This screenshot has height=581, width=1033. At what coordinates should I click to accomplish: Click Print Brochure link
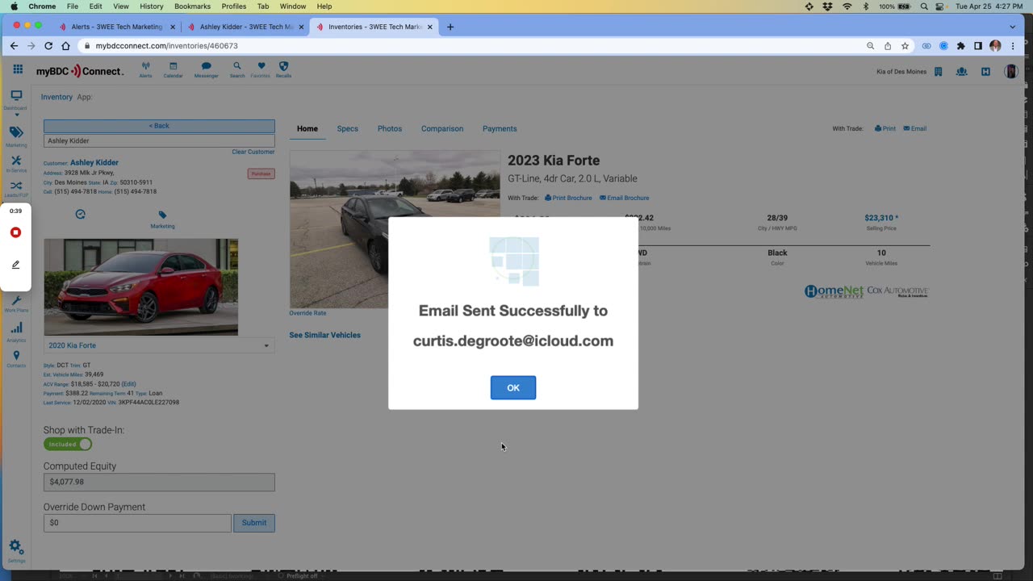(x=568, y=198)
